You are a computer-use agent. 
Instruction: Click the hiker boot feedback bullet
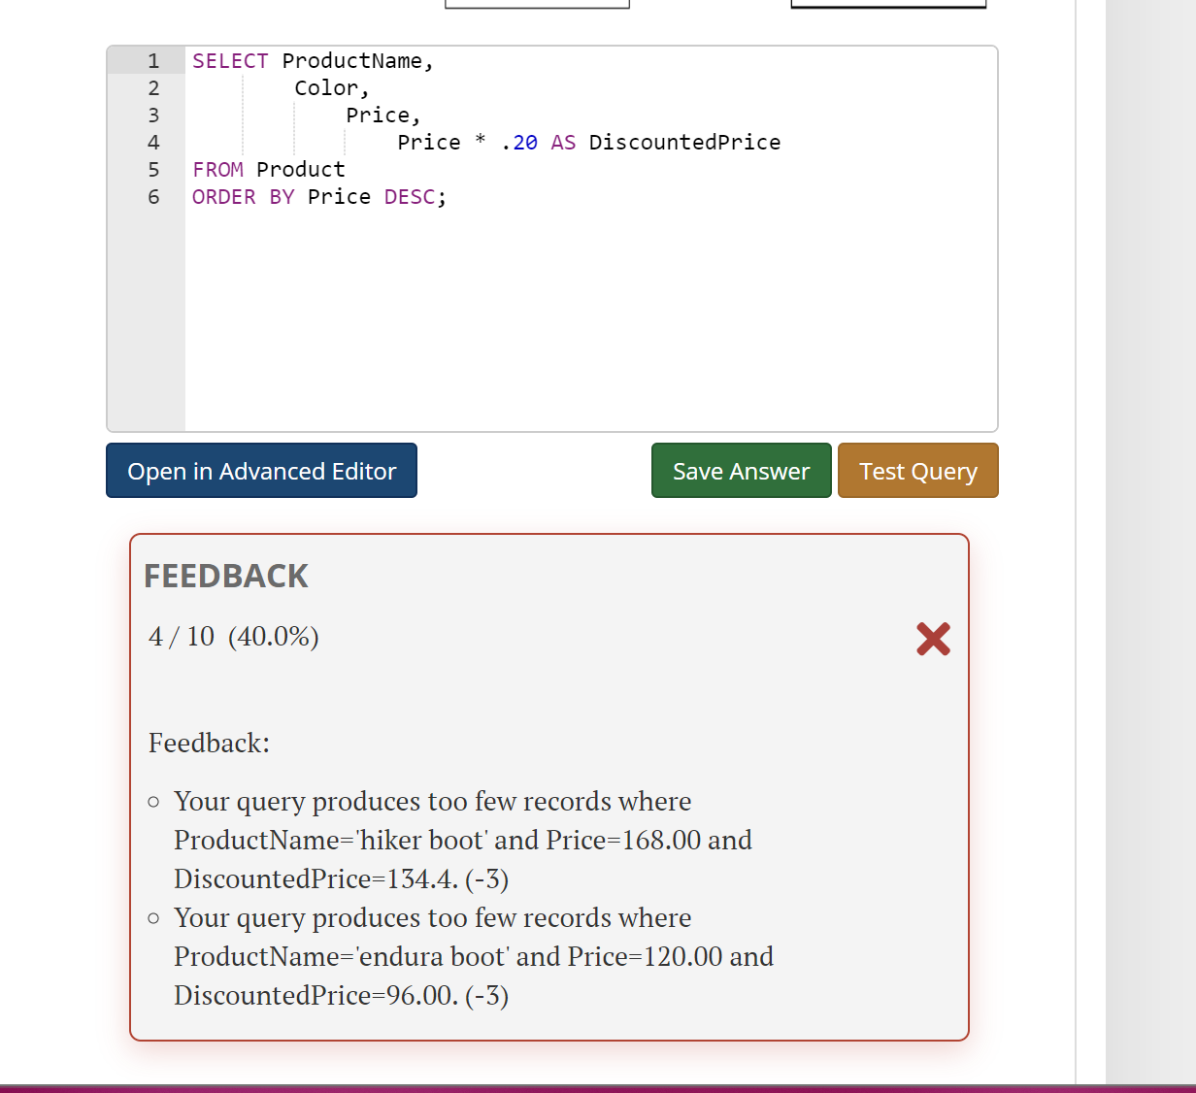click(x=432, y=840)
